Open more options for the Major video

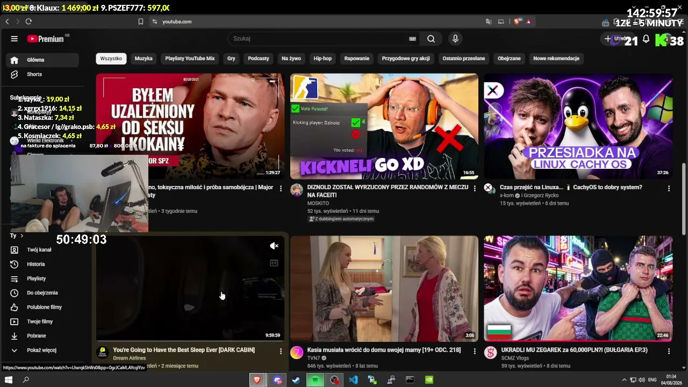pos(281,189)
